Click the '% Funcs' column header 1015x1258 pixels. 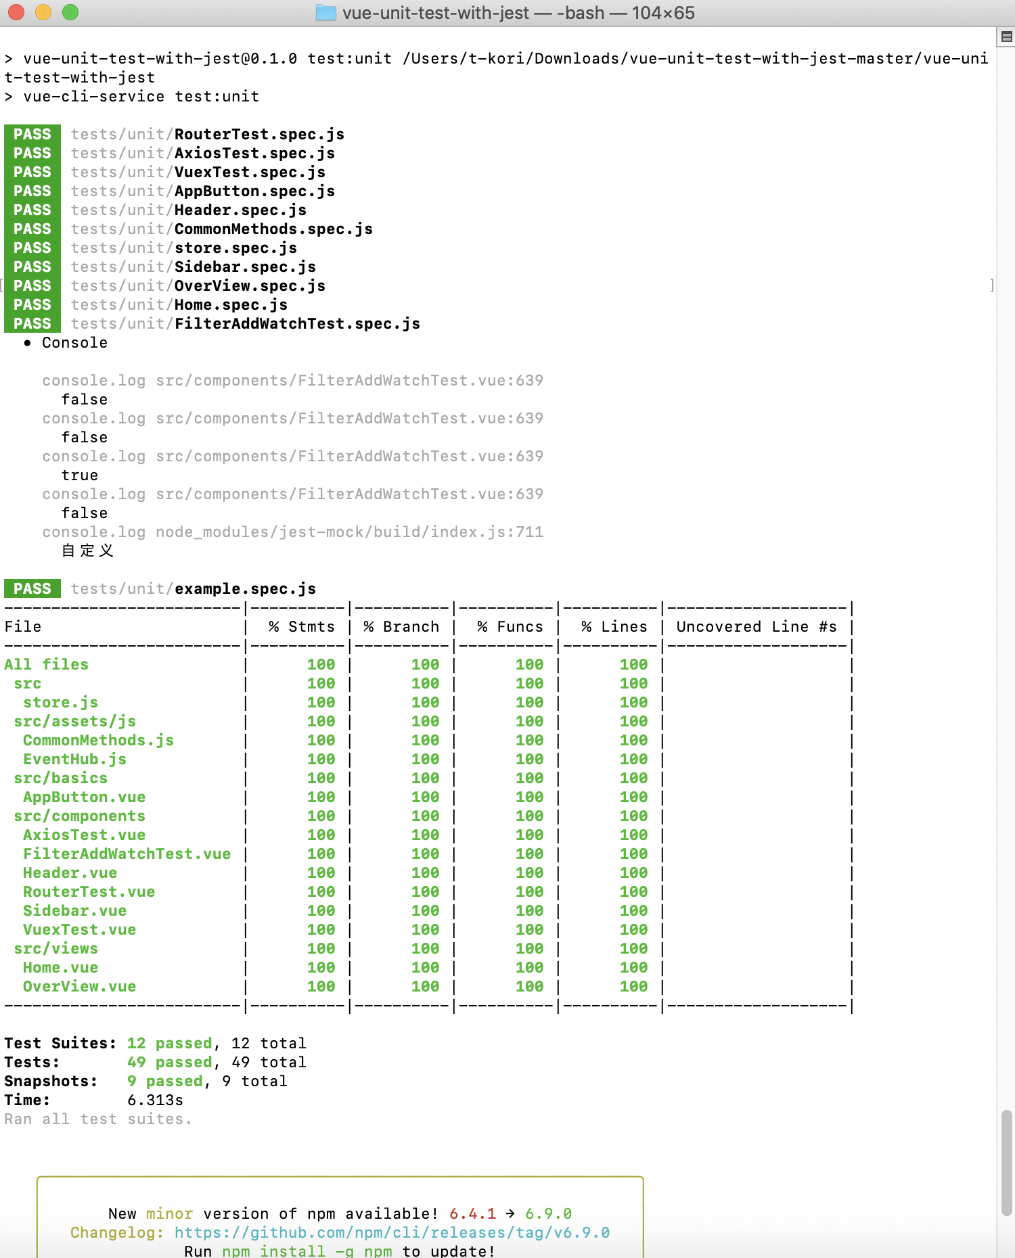(x=510, y=626)
